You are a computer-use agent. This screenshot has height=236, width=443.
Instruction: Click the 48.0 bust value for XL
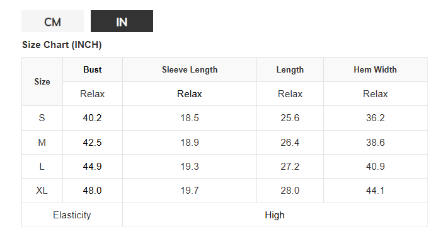(x=93, y=191)
